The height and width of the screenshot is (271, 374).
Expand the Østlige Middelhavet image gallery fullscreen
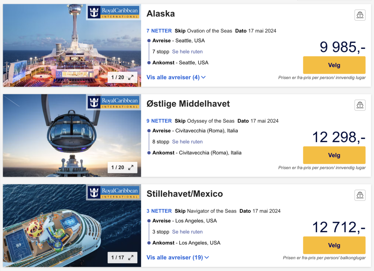[x=131, y=167]
